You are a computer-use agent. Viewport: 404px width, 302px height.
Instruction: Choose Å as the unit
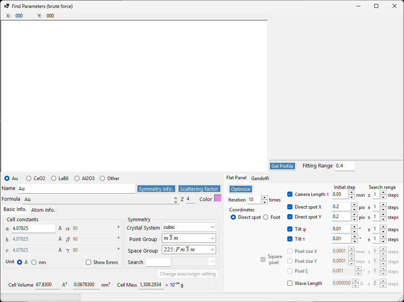point(19,262)
